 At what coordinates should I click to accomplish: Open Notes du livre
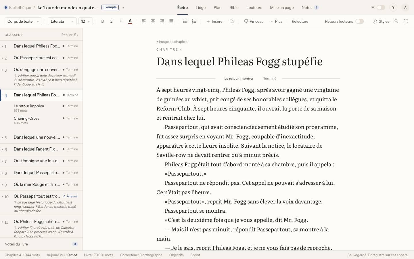[41, 244]
